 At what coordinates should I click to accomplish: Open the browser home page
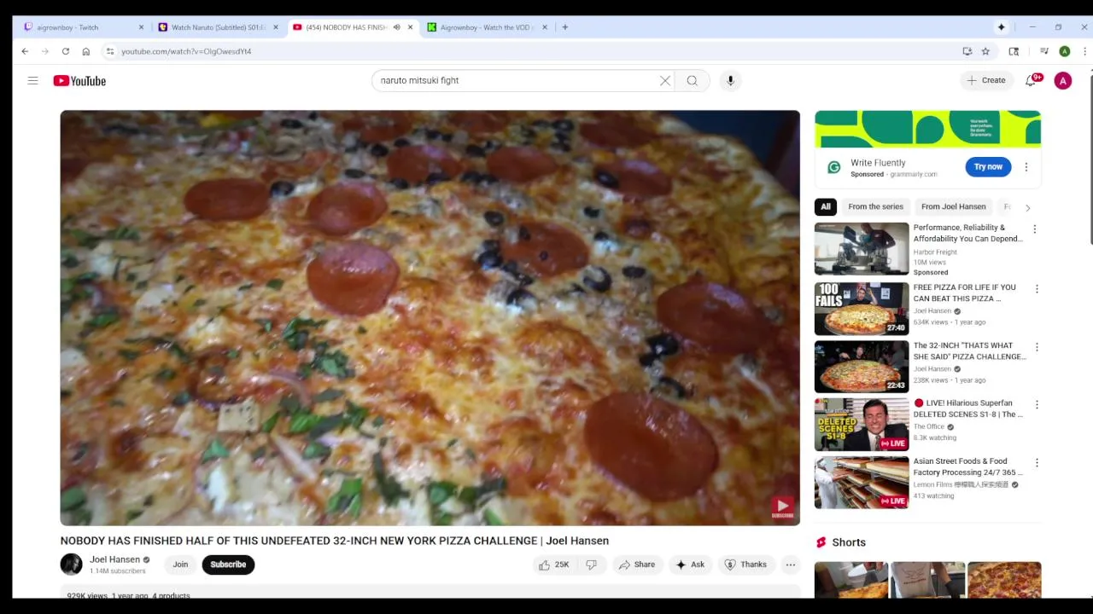coord(86,51)
